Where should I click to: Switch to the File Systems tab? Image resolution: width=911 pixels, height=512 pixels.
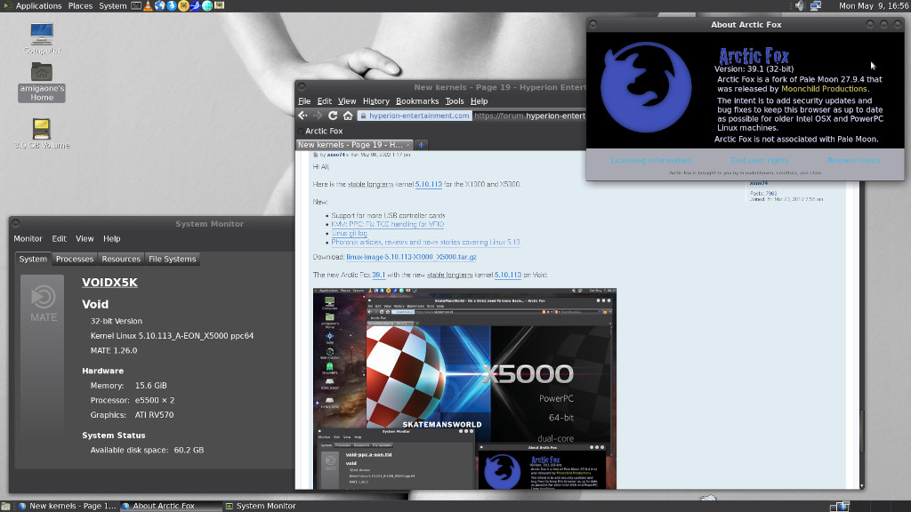click(x=172, y=259)
